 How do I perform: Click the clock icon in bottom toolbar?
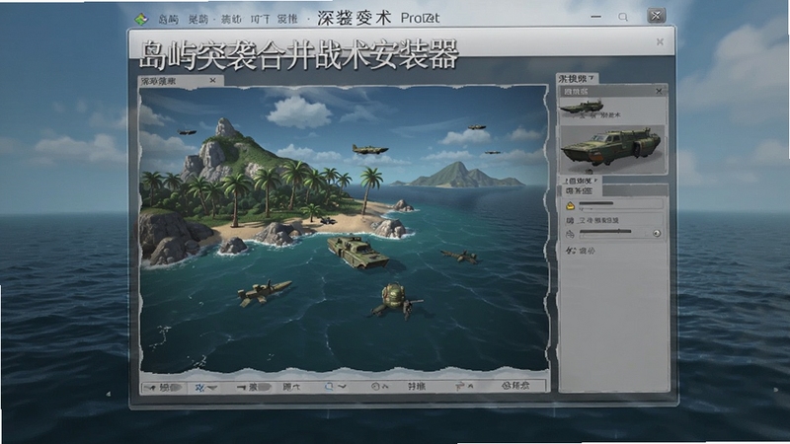[375, 387]
